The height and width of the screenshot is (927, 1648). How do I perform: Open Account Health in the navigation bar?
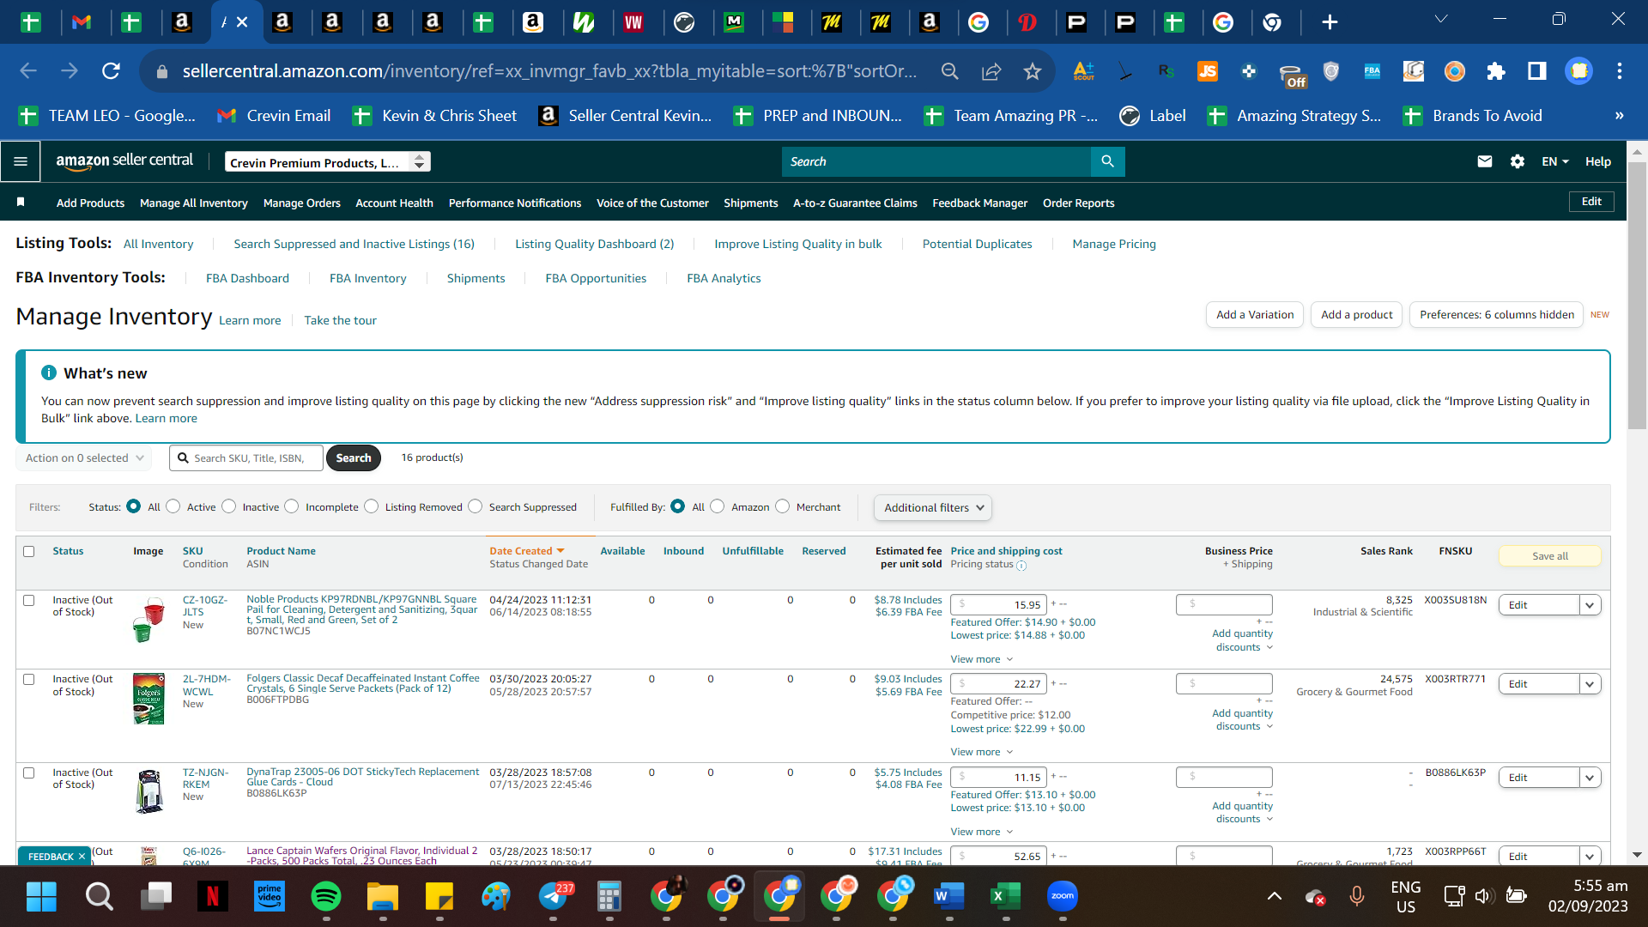pyautogui.click(x=394, y=203)
